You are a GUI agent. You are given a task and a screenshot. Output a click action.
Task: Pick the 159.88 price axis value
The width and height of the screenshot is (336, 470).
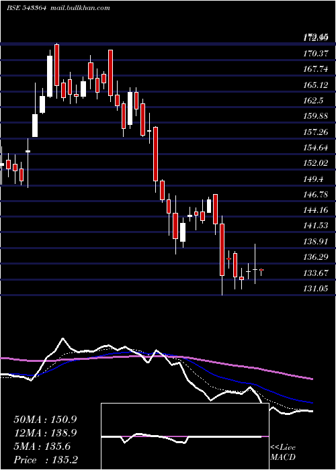click(316, 116)
